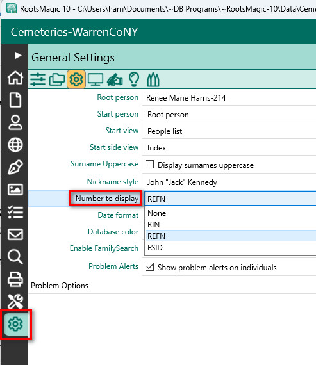
Task: Click the Date format label
Action: pyautogui.click(x=118, y=215)
